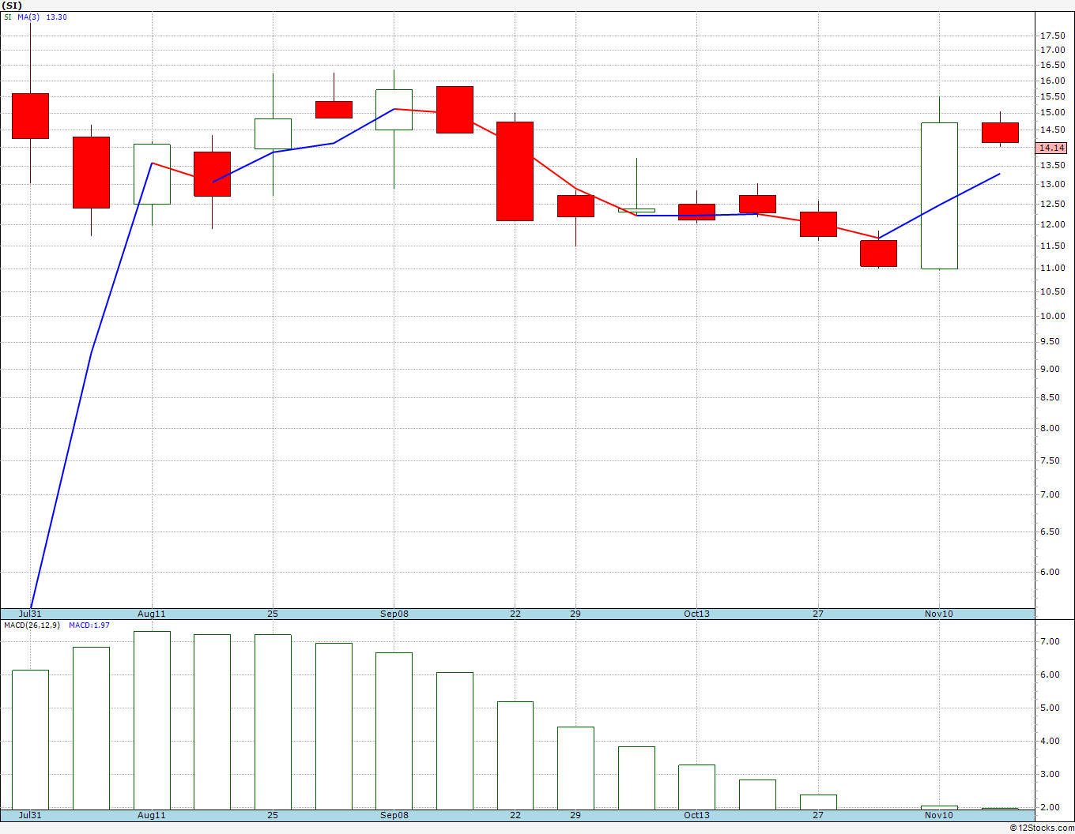Click the (SI) ticker title
Viewport: 1075px width, 834px height.
point(13,6)
